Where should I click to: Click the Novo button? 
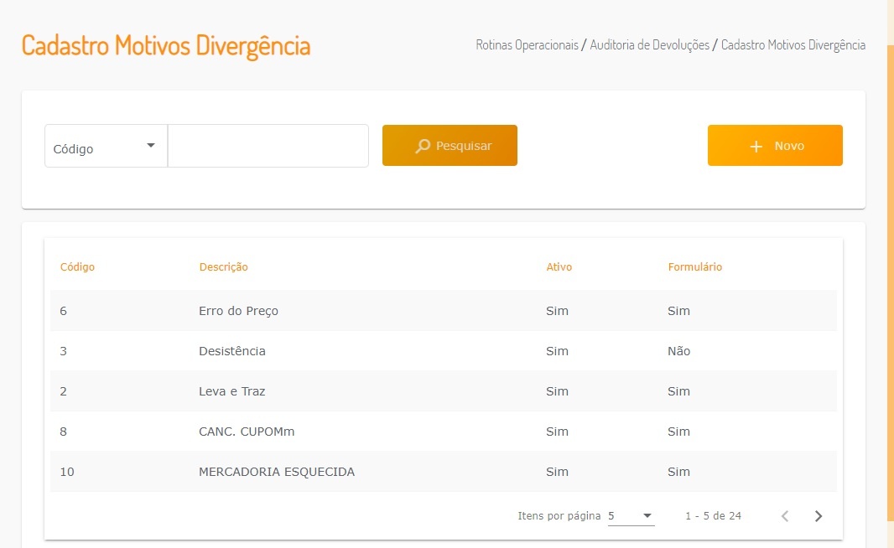(775, 145)
